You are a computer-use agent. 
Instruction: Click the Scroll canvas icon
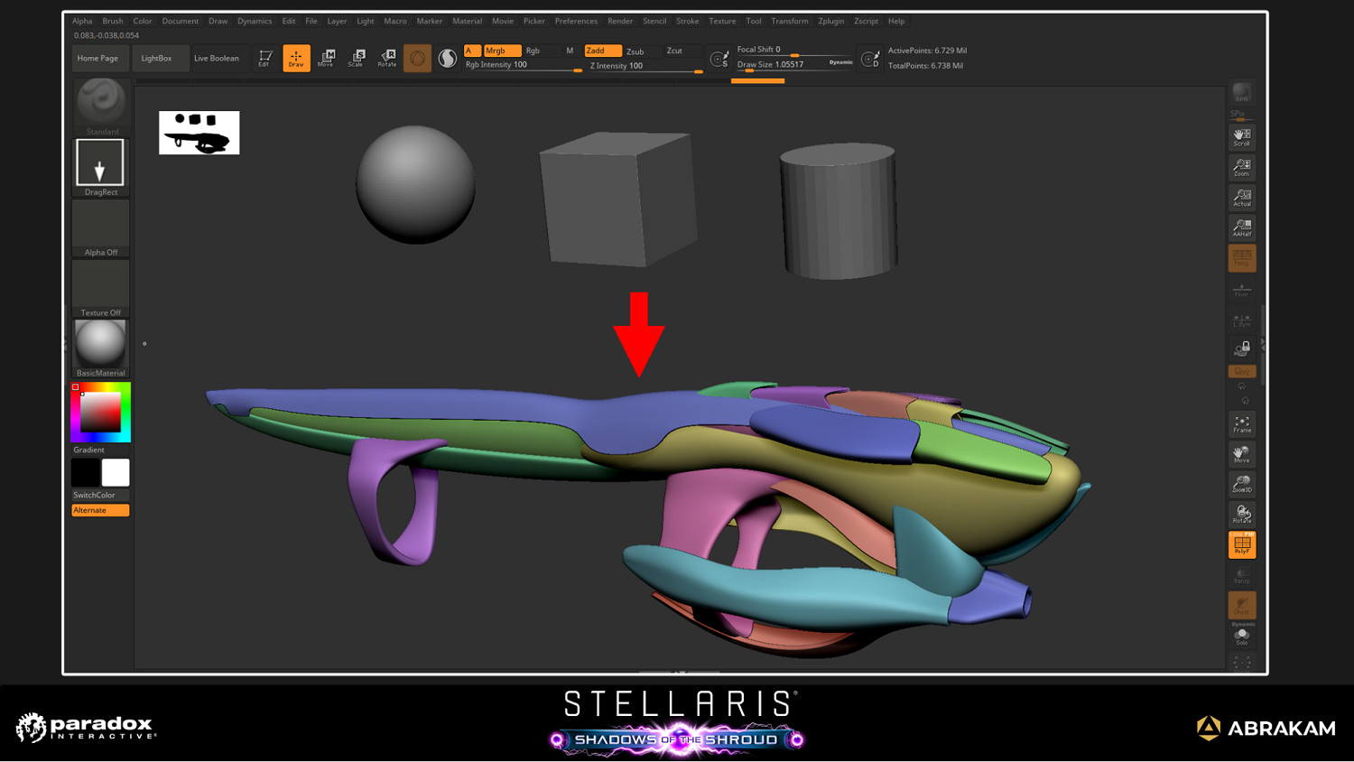coord(1242,137)
